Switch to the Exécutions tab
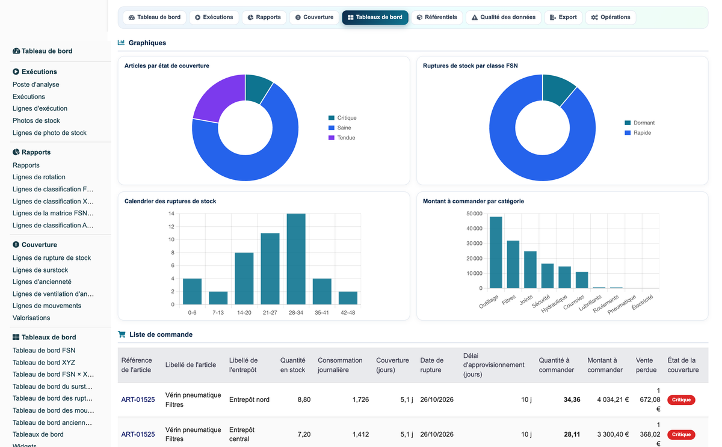This screenshot has width=722, height=447. 214,17
